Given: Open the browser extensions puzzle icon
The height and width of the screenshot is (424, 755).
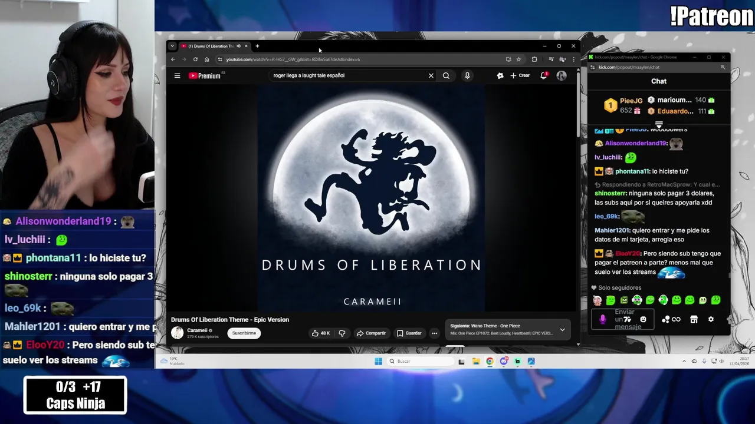Looking at the screenshot, I should tap(534, 59).
